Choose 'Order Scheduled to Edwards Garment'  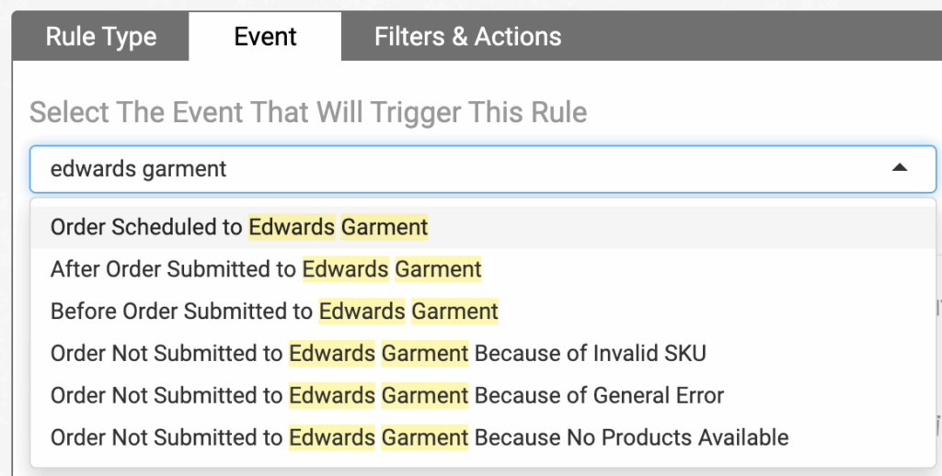(483, 227)
